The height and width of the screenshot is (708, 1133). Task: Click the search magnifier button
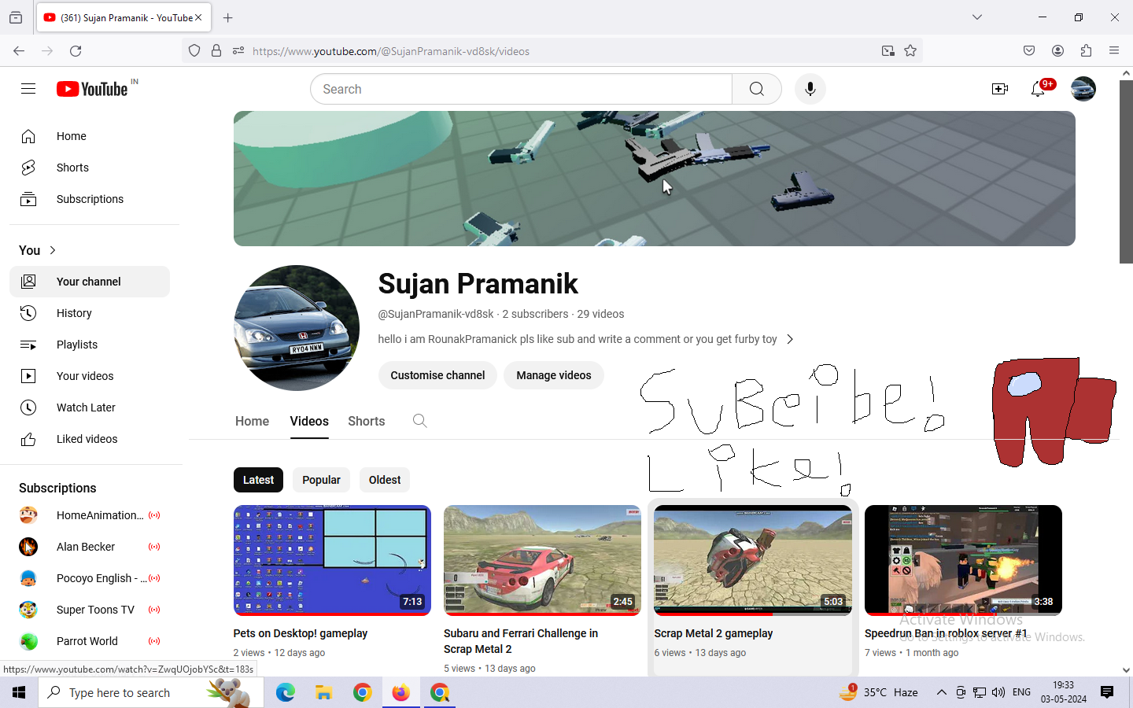click(757, 89)
